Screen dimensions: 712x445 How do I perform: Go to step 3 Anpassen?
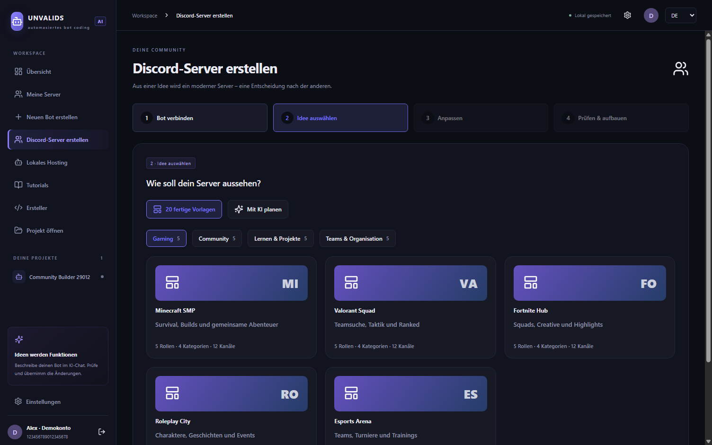[481, 118]
